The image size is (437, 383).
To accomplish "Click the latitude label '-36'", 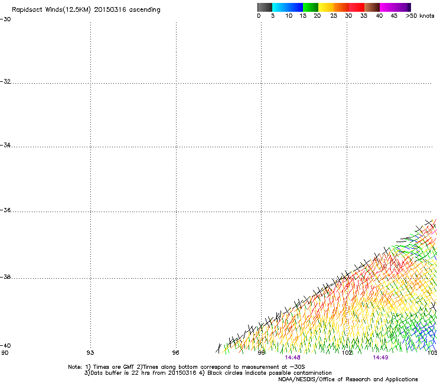I will click(x=5, y=210).
